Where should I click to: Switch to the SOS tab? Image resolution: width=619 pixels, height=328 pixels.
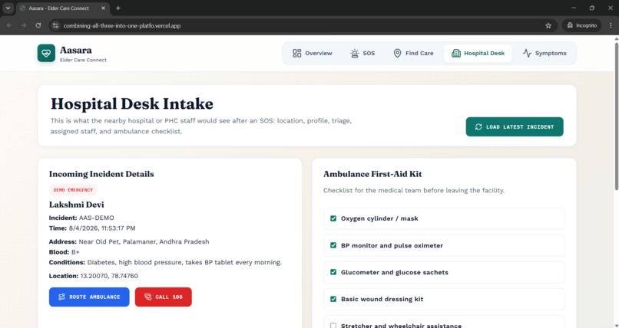(x=362, y=53)
